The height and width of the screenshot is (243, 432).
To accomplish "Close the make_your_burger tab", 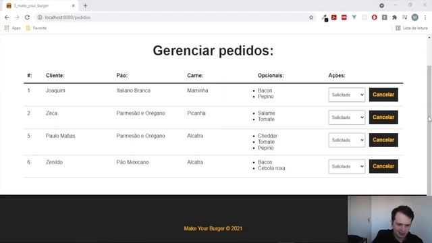I will click(x=74, y=5).
